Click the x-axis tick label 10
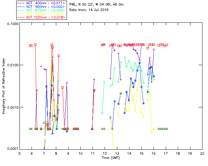Screen dimensions: 208x166 point(80,153)
